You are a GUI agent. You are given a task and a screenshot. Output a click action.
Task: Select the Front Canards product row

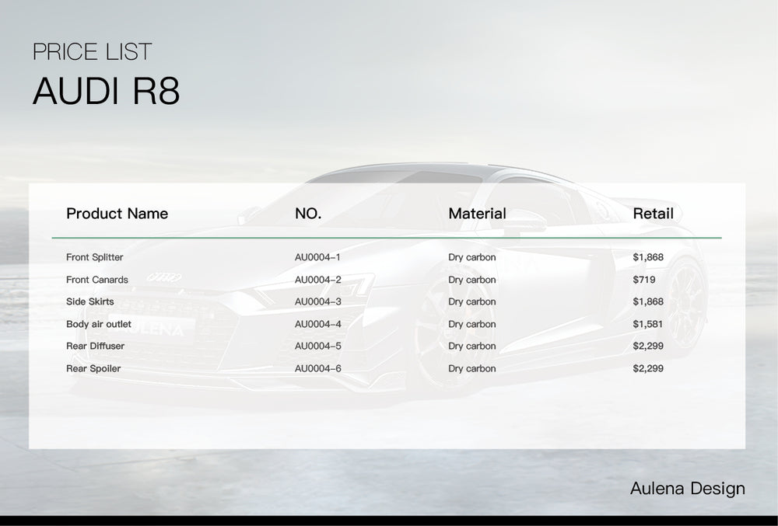click(97, 280)
